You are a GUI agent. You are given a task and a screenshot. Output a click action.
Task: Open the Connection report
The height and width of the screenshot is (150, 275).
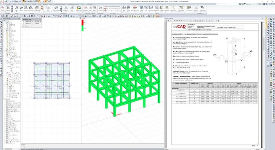tap(189, 8)
